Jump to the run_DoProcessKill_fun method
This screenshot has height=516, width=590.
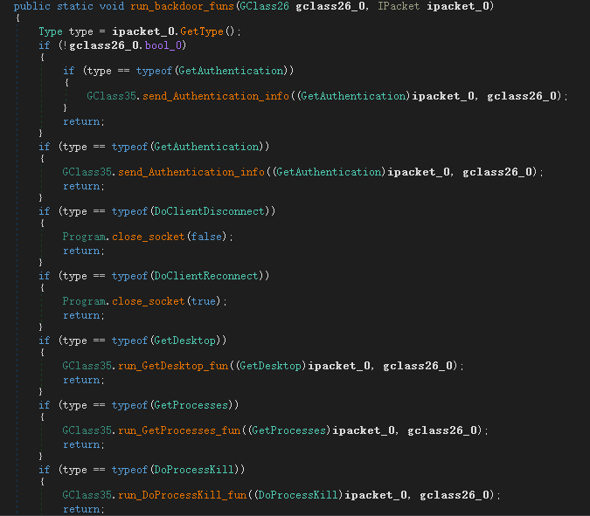[x=186, y=495]
